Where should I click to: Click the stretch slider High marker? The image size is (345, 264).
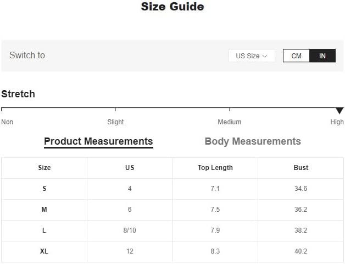pos(340,111)
